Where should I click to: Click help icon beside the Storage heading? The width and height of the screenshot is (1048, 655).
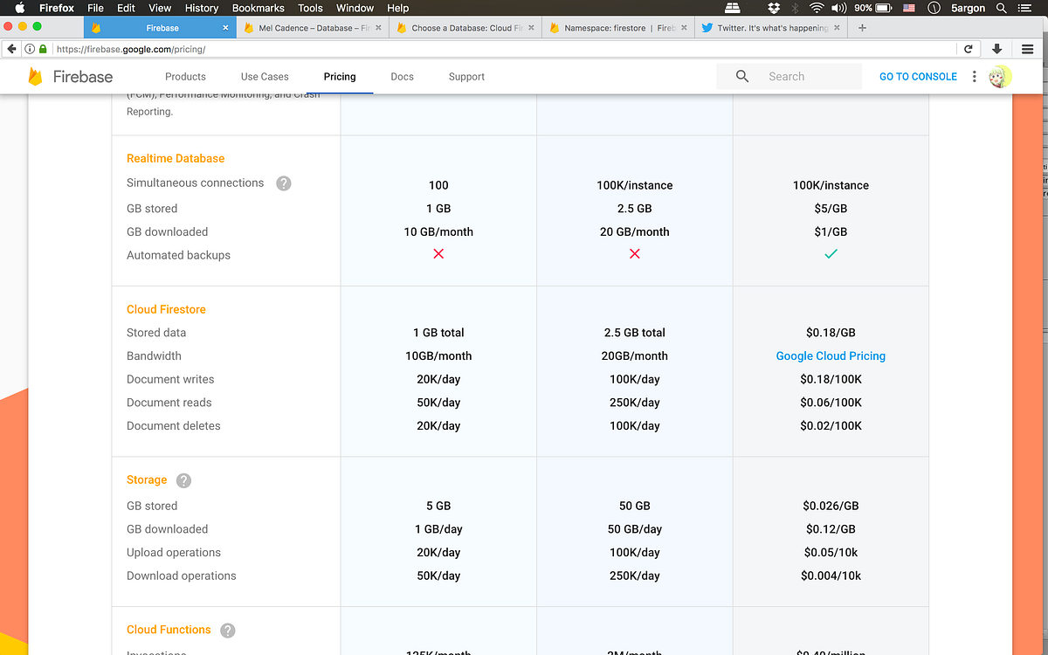[183, 479]
